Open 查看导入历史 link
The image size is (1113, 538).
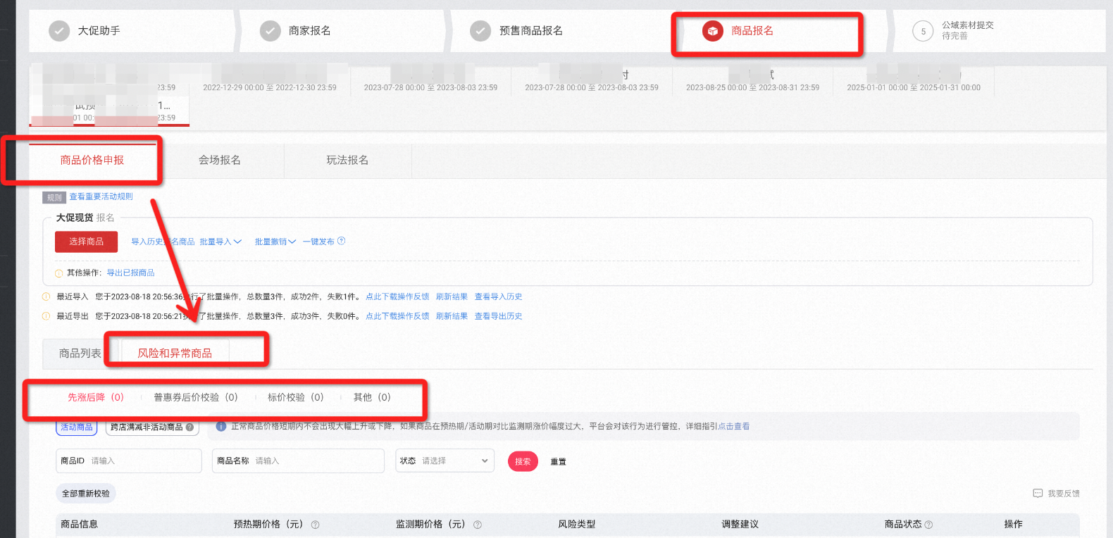(498, 296)
